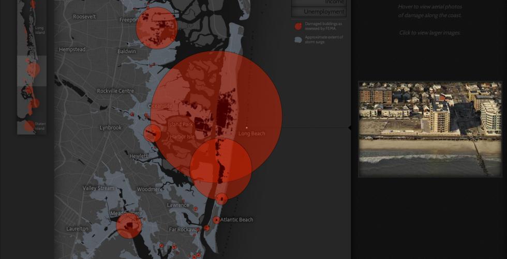
Task: Click the Oceanside map label
Action: pyautogui.click(x=160, y=106)
